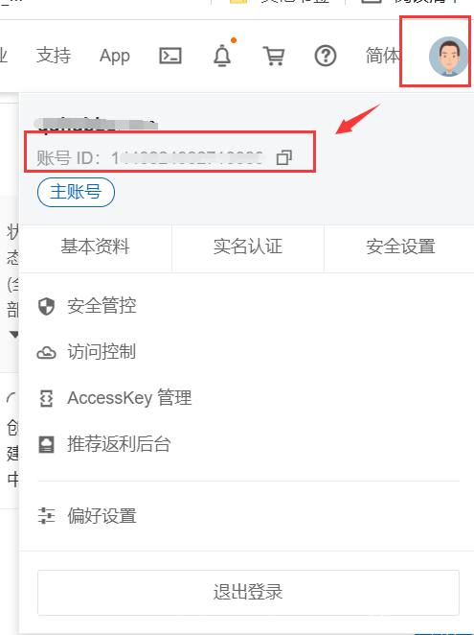The width and height of the screenshot is (474, 635).
Task: Click the shield icon beside 安全管控
Action: [46, 307]
